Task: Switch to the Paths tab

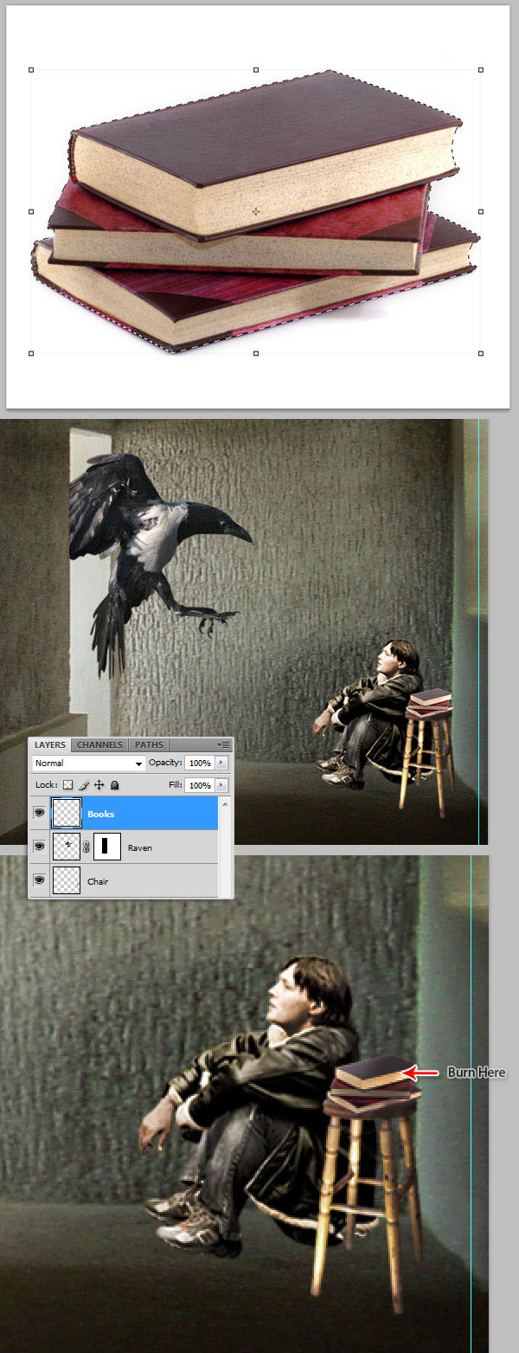Action: pyautogui.click(x=149, y=744)
